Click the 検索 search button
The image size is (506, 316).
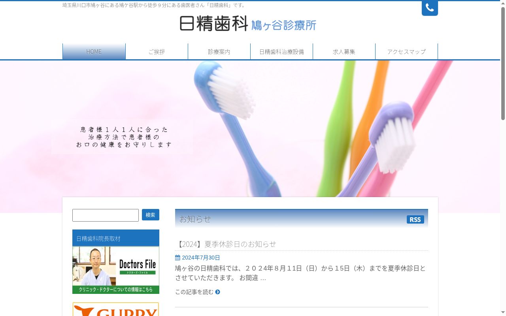click(x=151, y=215)
